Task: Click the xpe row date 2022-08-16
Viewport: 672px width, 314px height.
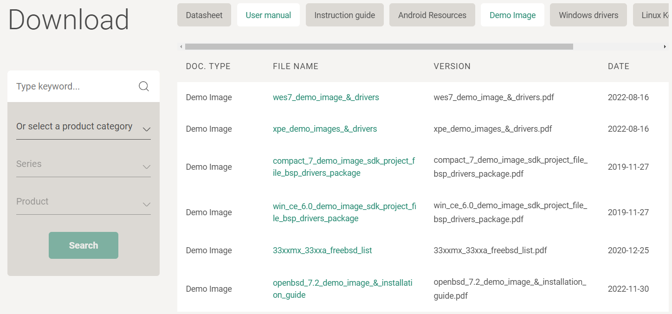Action: coord(628,129)
